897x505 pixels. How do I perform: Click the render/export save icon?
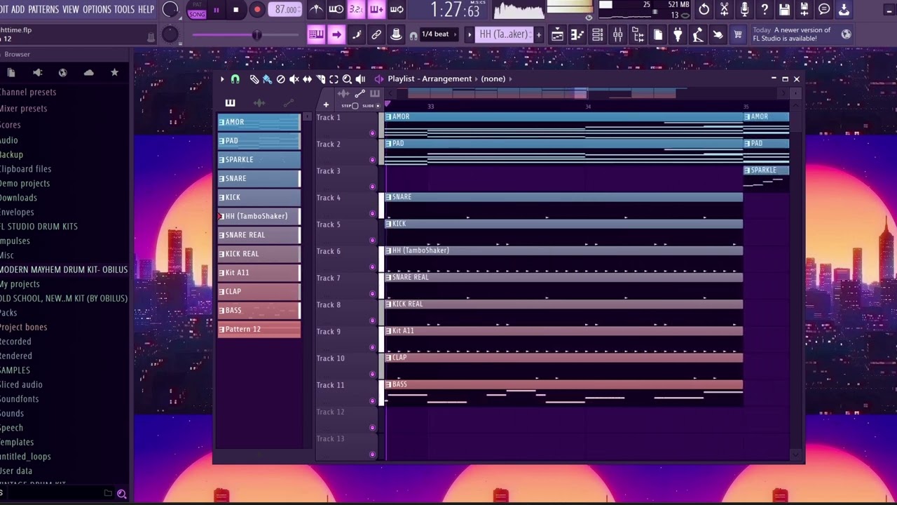tap(804, 9)
